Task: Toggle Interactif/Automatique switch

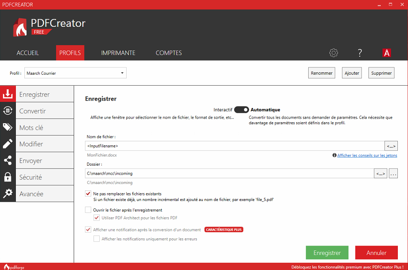Action: click(x=241, y=110)
